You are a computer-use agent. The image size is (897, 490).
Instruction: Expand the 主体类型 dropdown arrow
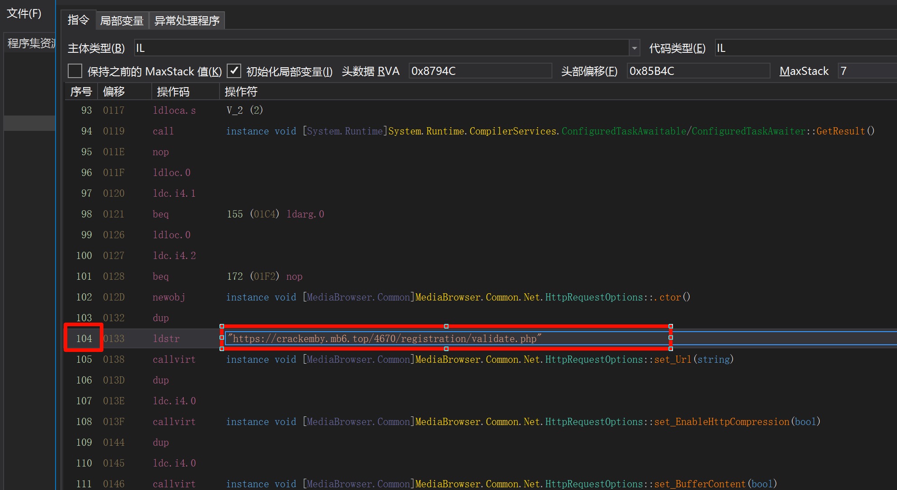click(634, 48)
